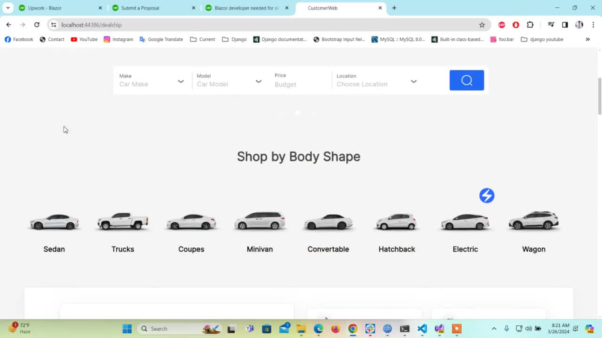Select the CustomerWeb browser tab
The image size is (602, 338).
(x=340, y=8)
